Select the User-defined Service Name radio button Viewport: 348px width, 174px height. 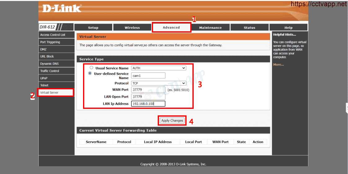(90, 74)
